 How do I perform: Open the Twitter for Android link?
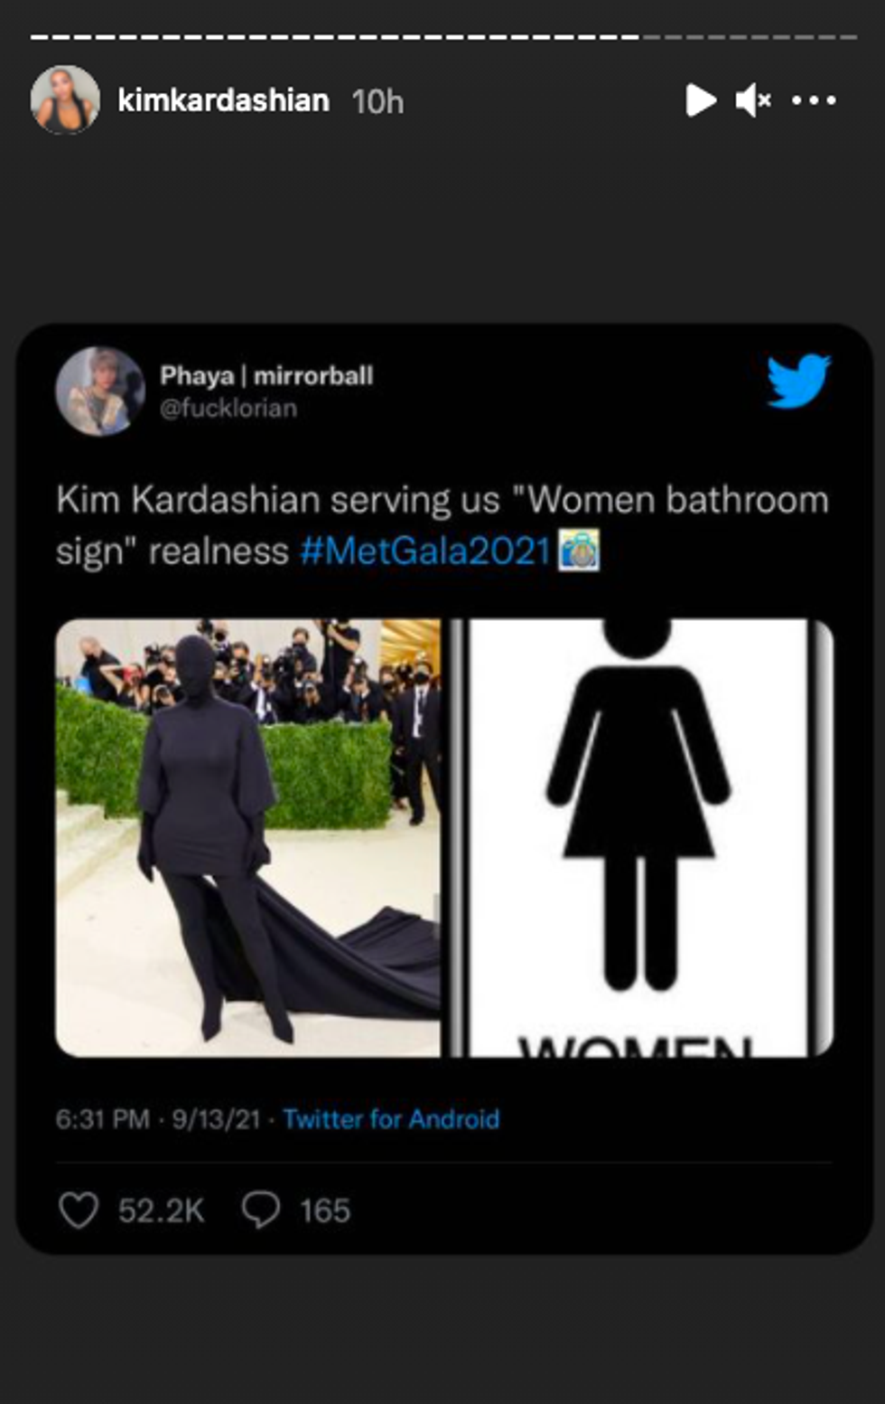click(x=391, y=1119)
